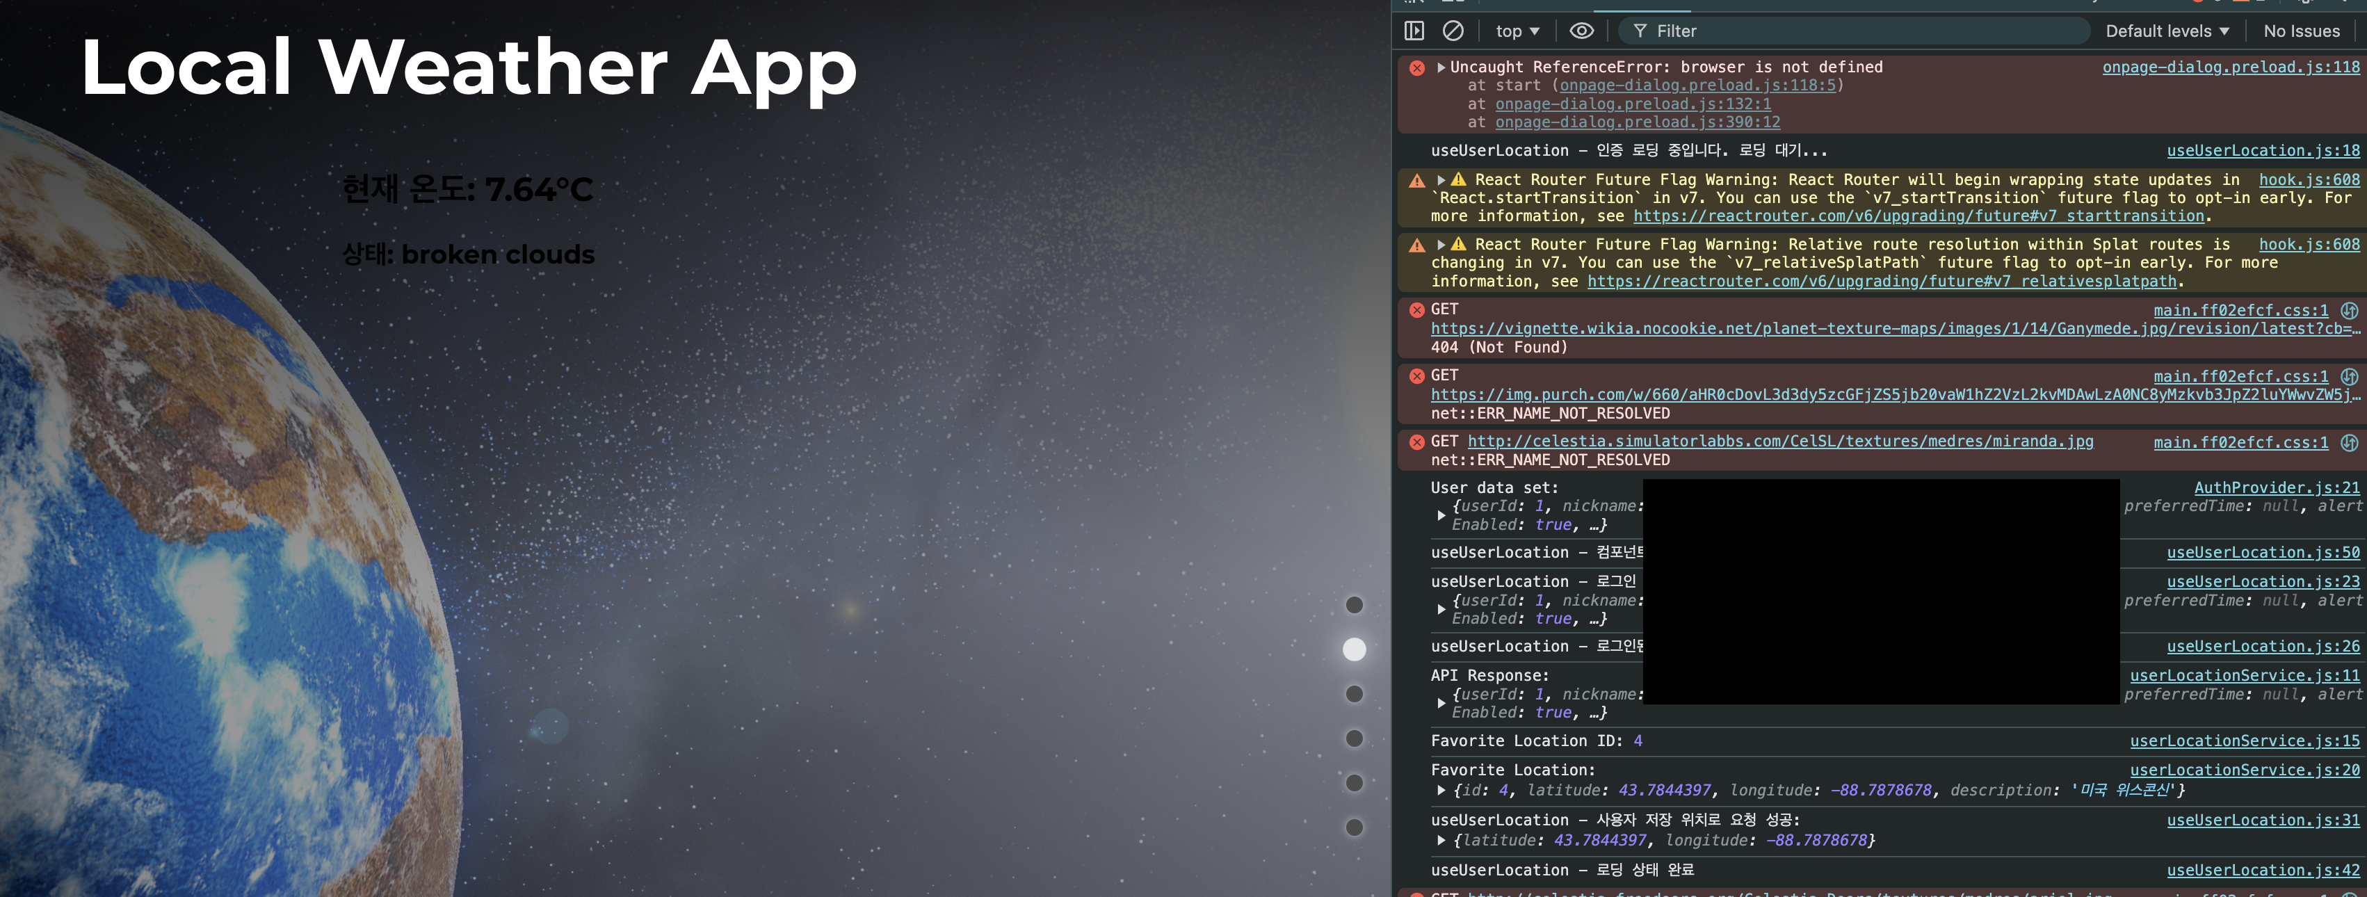
Task: Select the highlighted white page navigation dot
Action: 1355,649
